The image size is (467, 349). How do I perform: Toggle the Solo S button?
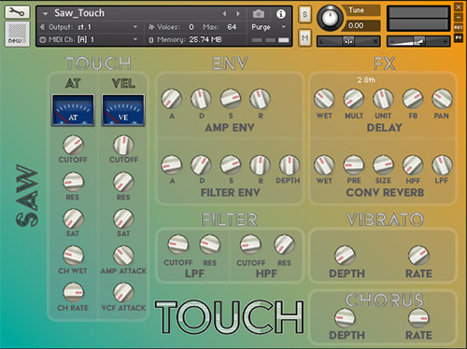point(304,14)
